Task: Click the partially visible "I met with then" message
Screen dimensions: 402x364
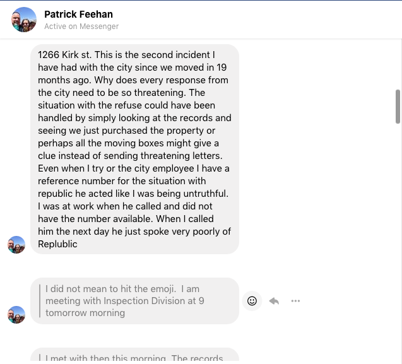Action: pyautogui.click(x=134, y=357)
